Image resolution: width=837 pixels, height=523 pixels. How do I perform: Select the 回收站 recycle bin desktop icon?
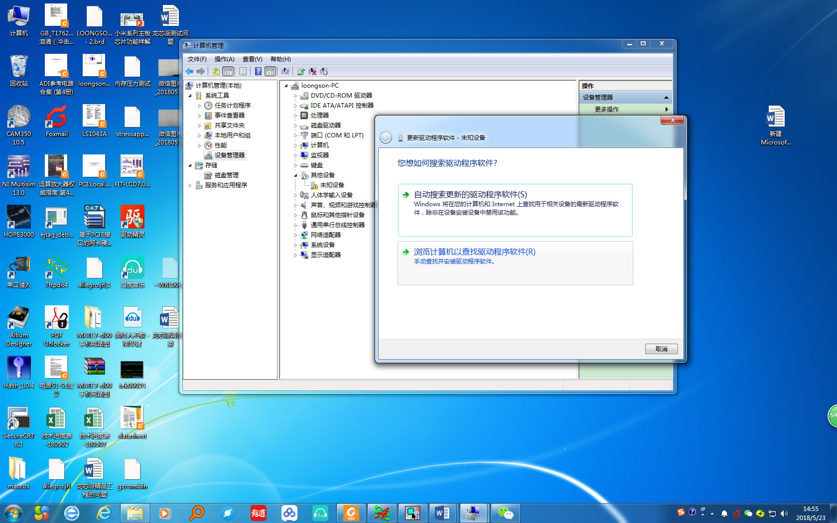click(x=19, y=71)
